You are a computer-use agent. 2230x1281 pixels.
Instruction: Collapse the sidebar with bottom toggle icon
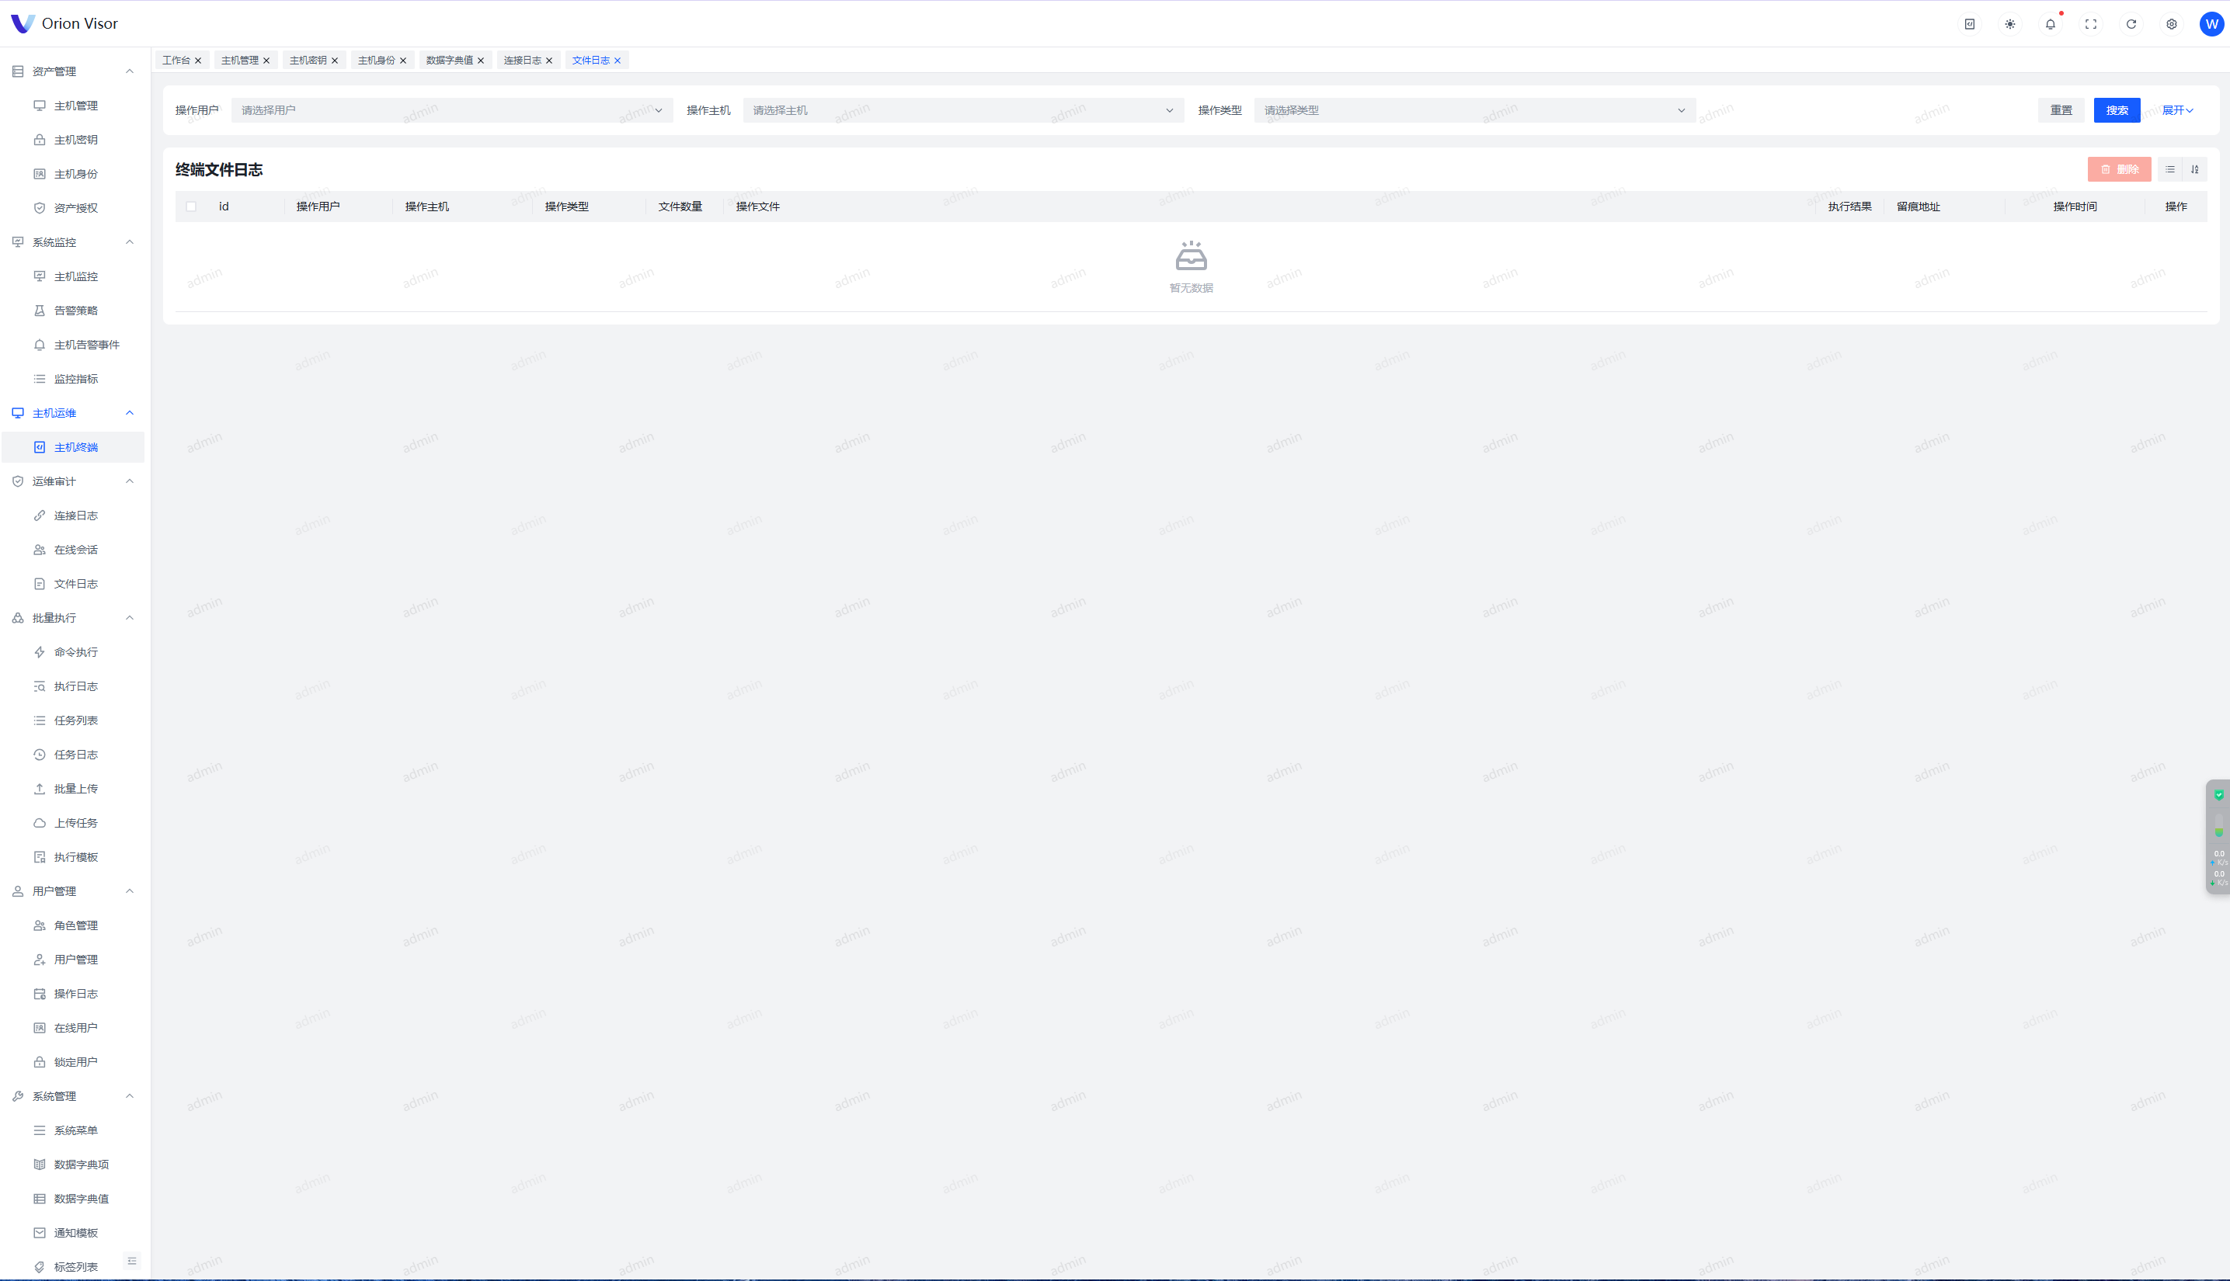pos(132,1261)
